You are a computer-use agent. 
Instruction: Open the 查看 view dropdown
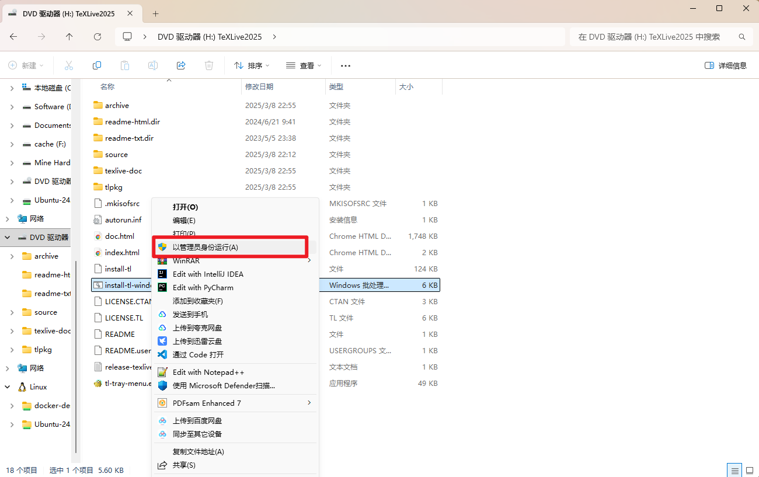[x=304, y=65]
